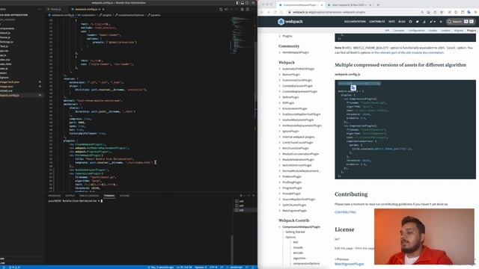Image resolution: width=479 pixels, height=269 pixels.
Task: Open the zlib module documentation link
Action: coord(408,52)
